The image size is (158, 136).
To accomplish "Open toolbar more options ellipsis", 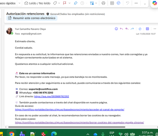I will [x=136, y=3].
